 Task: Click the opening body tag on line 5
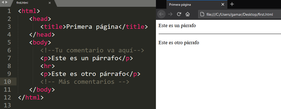point(40,43)
